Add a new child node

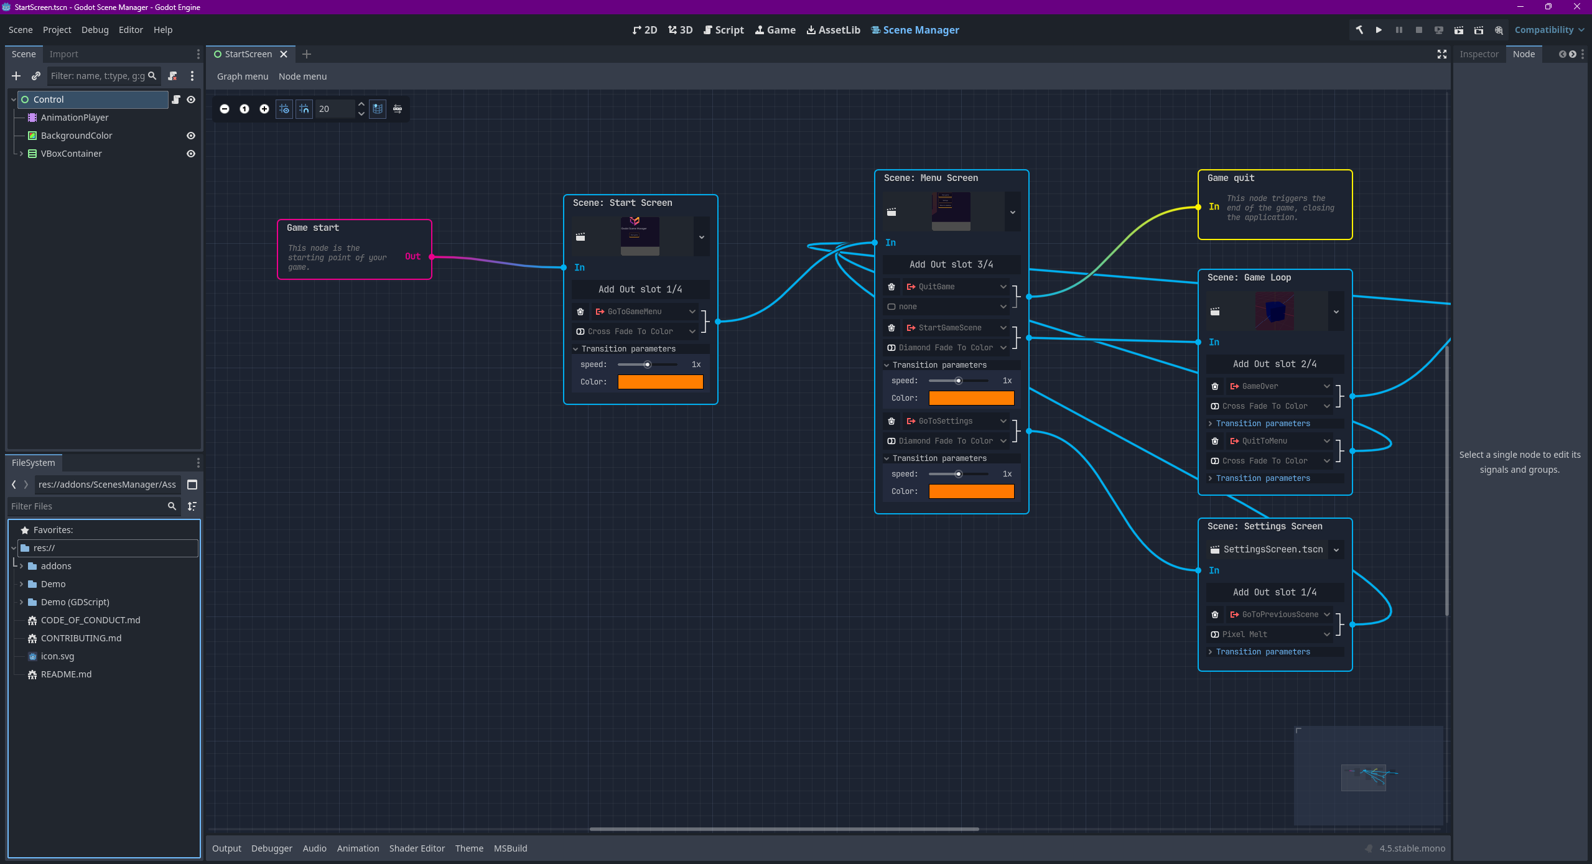point(16,76)
